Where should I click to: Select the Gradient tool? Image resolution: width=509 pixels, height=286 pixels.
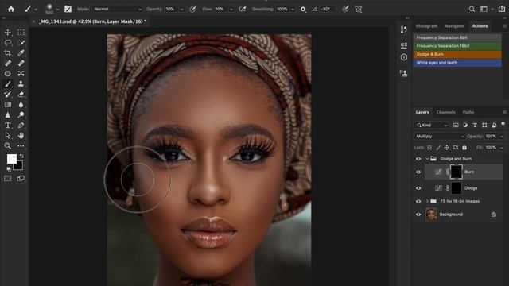(x=8, y=105)
